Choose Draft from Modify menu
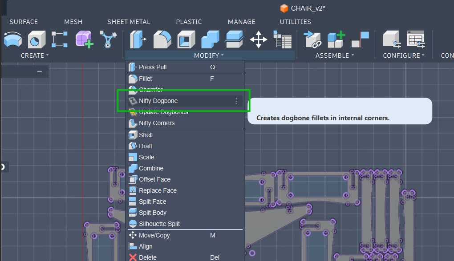This screenshot has height=261, width=454. click(x=185, y=146)
